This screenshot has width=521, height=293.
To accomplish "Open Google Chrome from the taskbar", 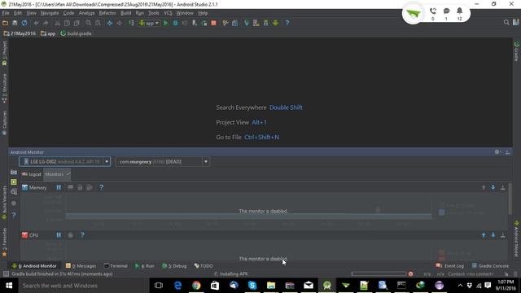I will [x=196, y=286].
